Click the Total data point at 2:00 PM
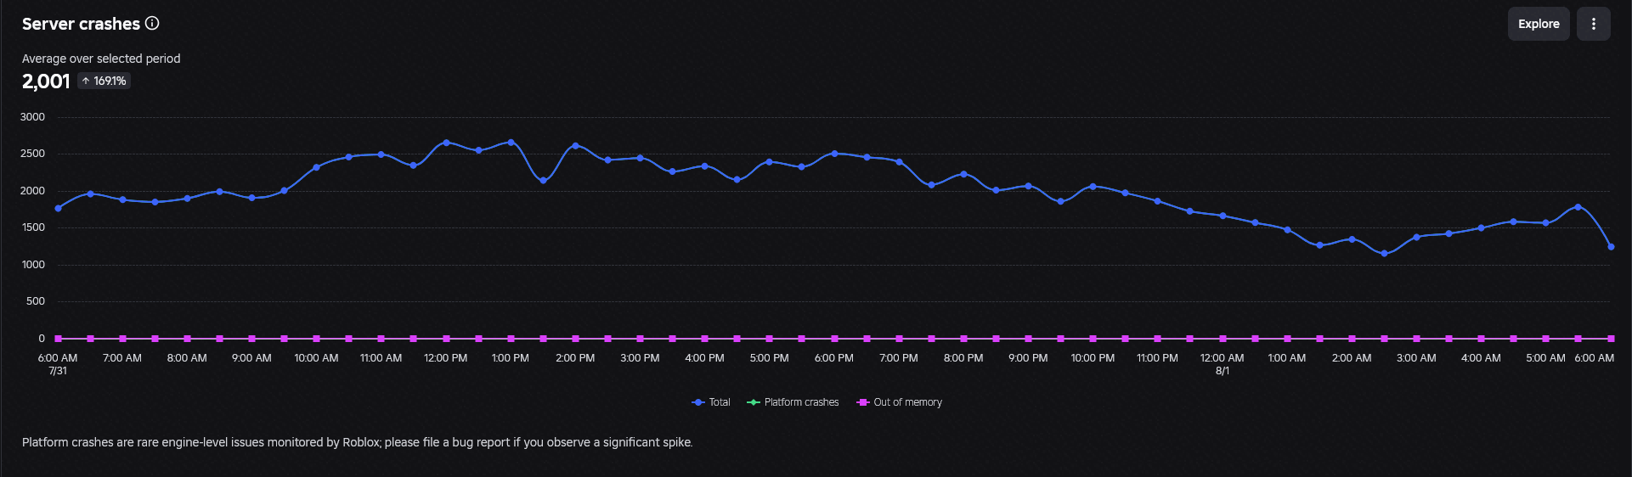This screenshot has height=477, width=1632. click(575, 145)
